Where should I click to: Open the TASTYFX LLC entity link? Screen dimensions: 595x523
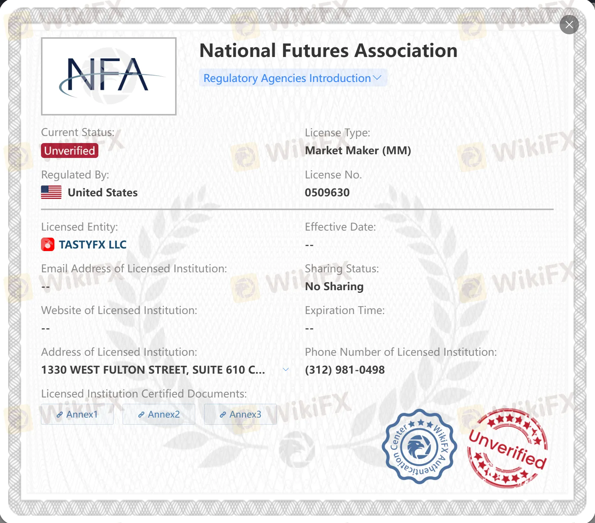click(93, 244)
